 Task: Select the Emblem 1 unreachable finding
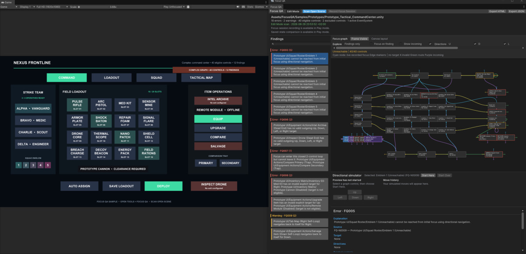coord(299,59)
